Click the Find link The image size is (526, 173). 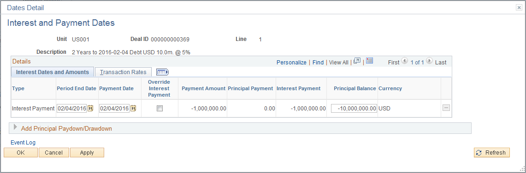[318, 62]
